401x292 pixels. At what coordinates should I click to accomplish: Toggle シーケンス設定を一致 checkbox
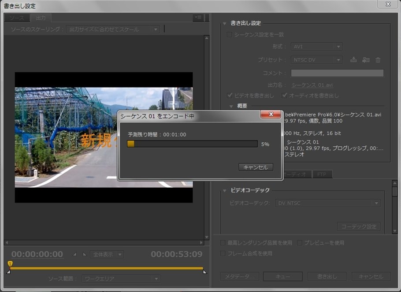tap(229, 35)
